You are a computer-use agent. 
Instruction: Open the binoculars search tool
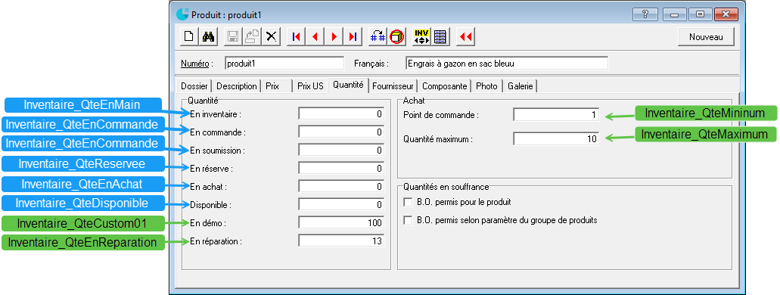(208, 36)
